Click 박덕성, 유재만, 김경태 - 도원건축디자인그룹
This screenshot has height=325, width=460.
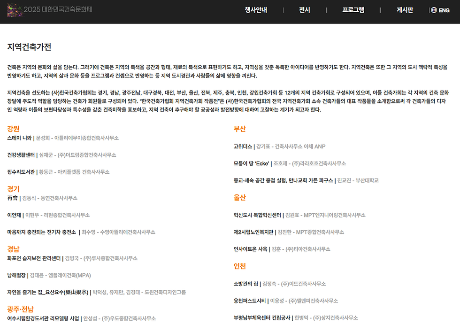[x=139, y=293]
